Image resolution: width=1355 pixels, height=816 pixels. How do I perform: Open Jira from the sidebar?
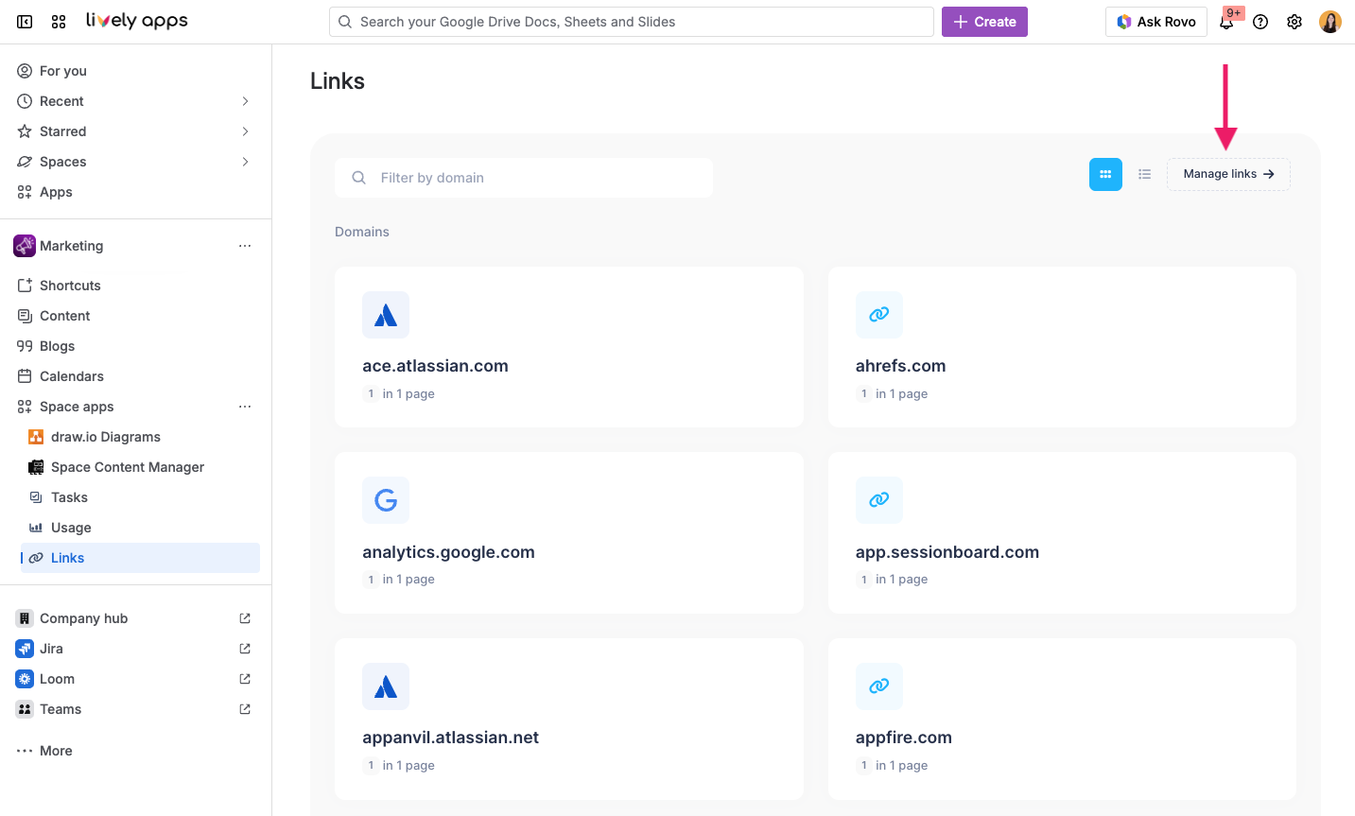pyautogui.click(x=51, y=648)
